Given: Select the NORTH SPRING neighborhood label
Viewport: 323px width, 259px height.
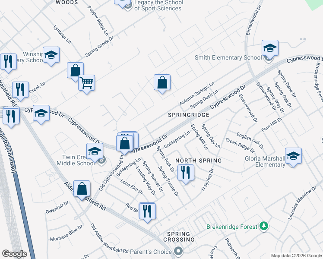Looking at the screenshot, I should pyautogui.click(x=199, y=161).
